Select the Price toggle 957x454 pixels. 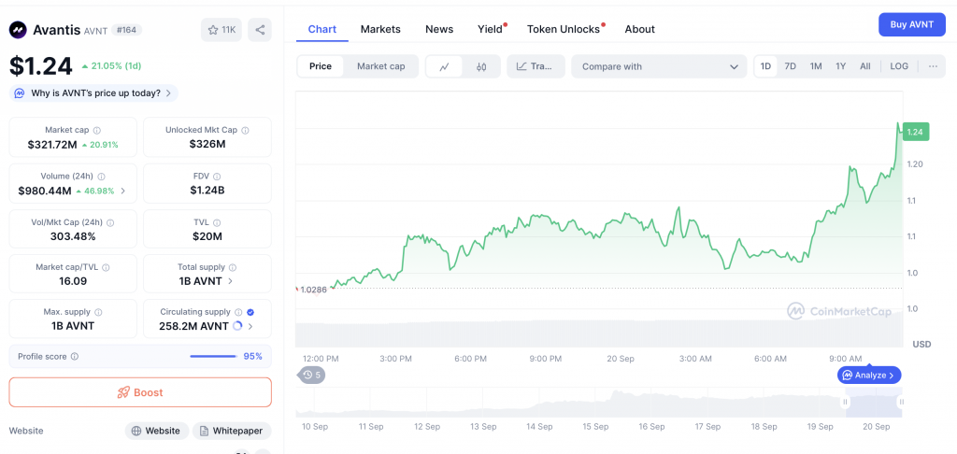[321, 66]
